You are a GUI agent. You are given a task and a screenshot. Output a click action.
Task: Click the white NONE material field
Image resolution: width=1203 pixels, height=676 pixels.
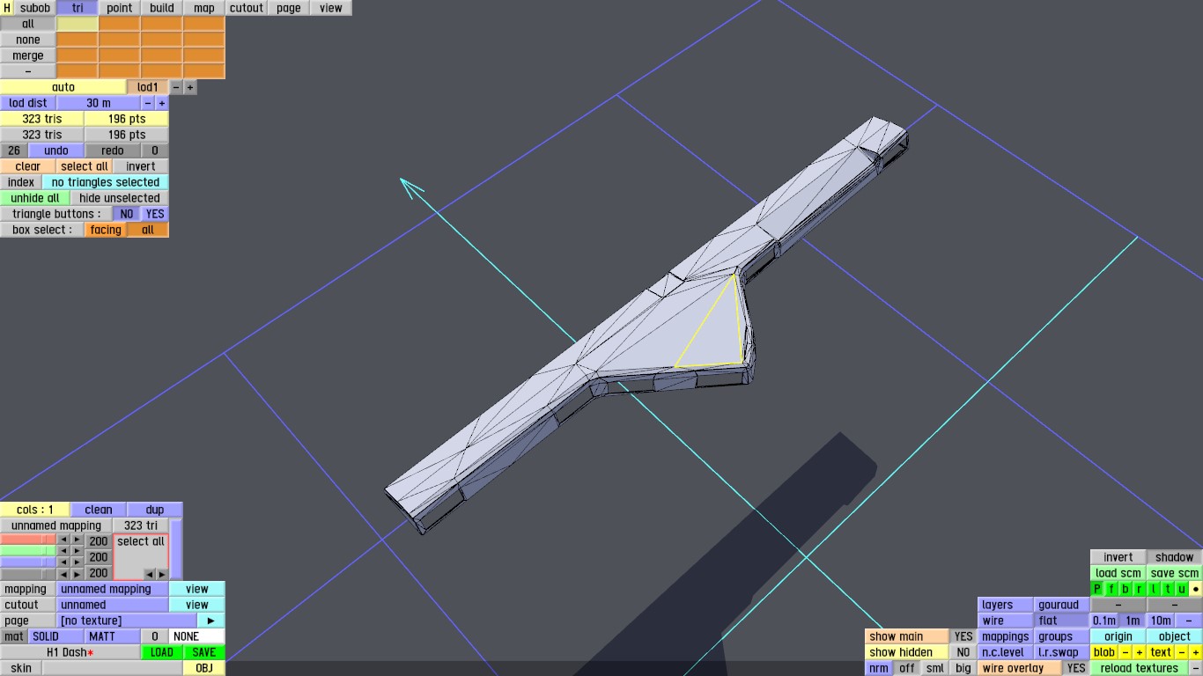point(197,636)
